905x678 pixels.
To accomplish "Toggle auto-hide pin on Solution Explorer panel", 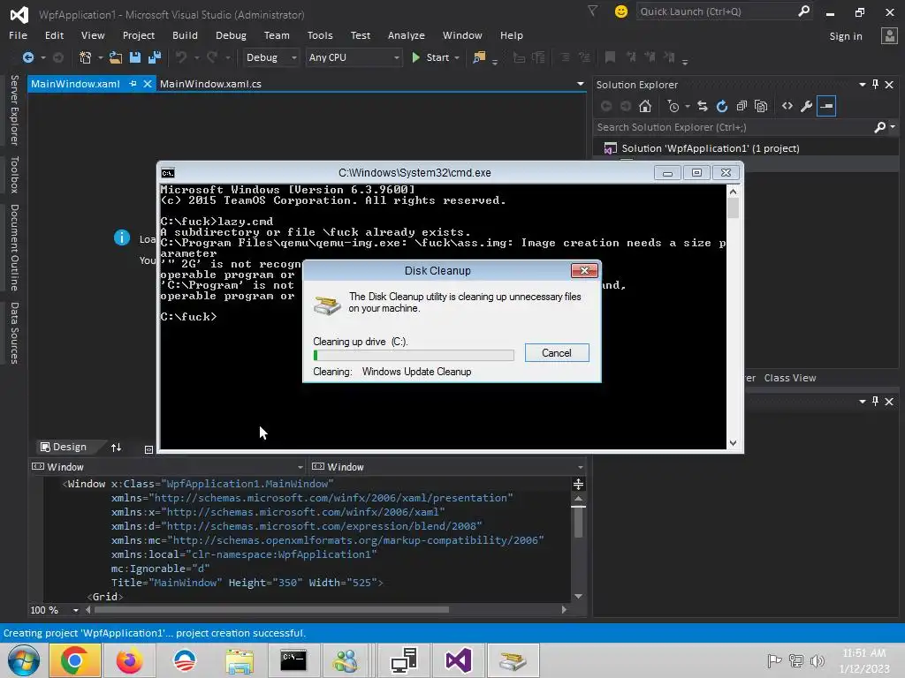I will pos(875,84).
